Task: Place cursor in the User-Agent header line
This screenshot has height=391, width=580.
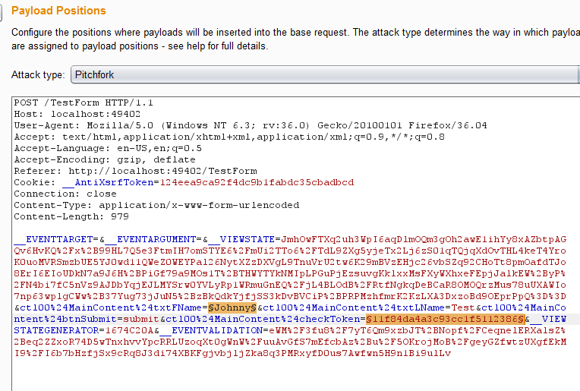Action: [x=251, y=125]
